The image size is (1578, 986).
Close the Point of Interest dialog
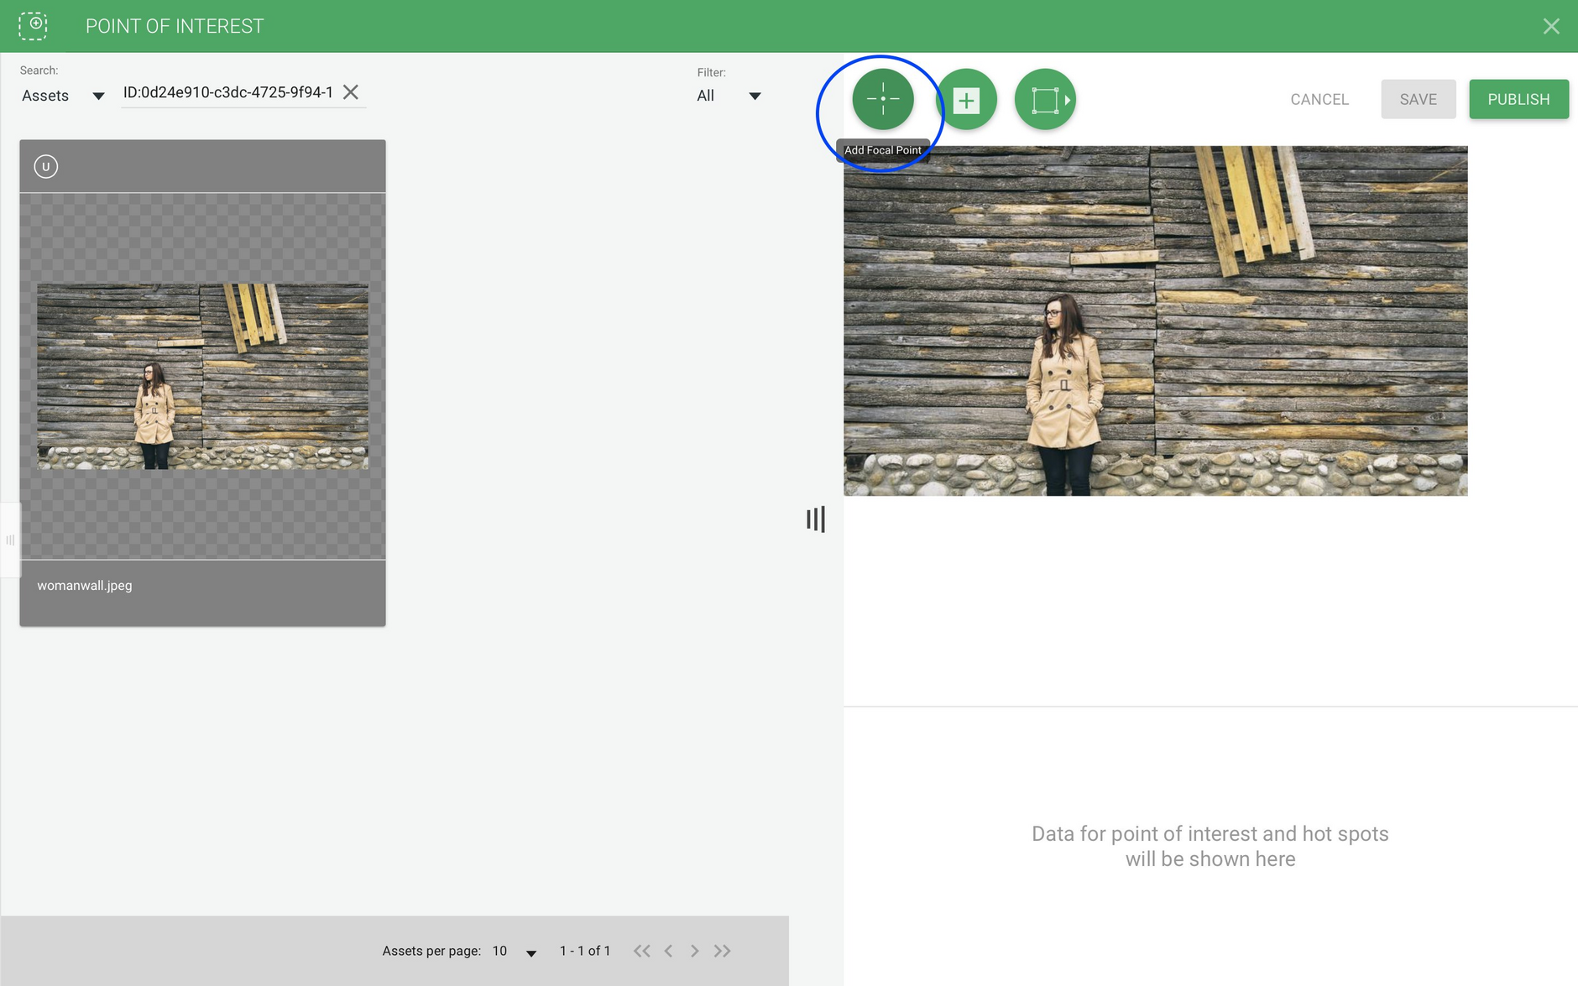point(1550,26)
